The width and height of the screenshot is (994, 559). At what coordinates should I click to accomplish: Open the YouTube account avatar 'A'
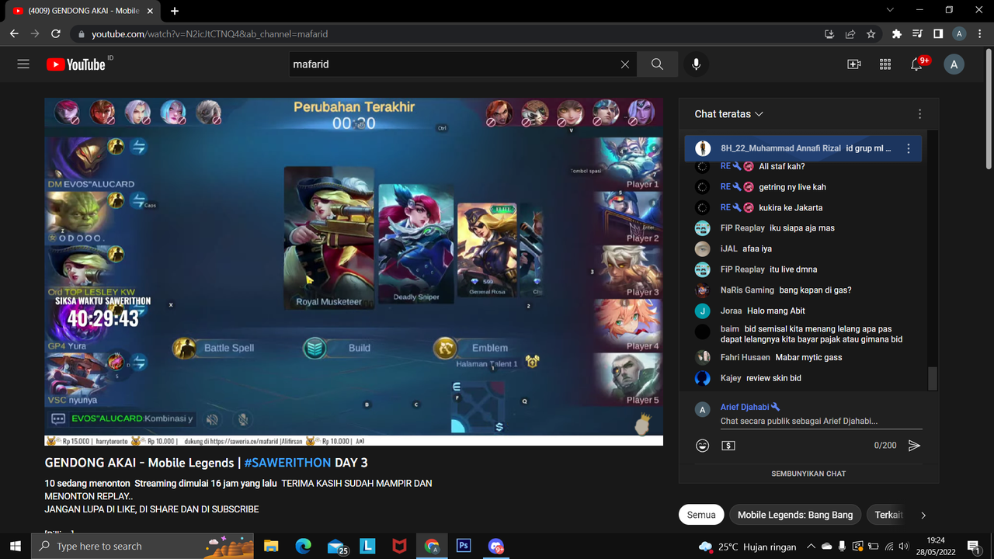click(954, 64)
